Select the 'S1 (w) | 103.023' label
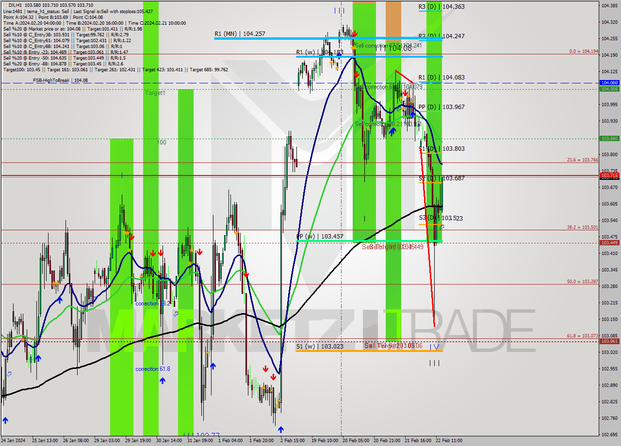This screenshot has width=621, height=446. click(x=320, y=347)
